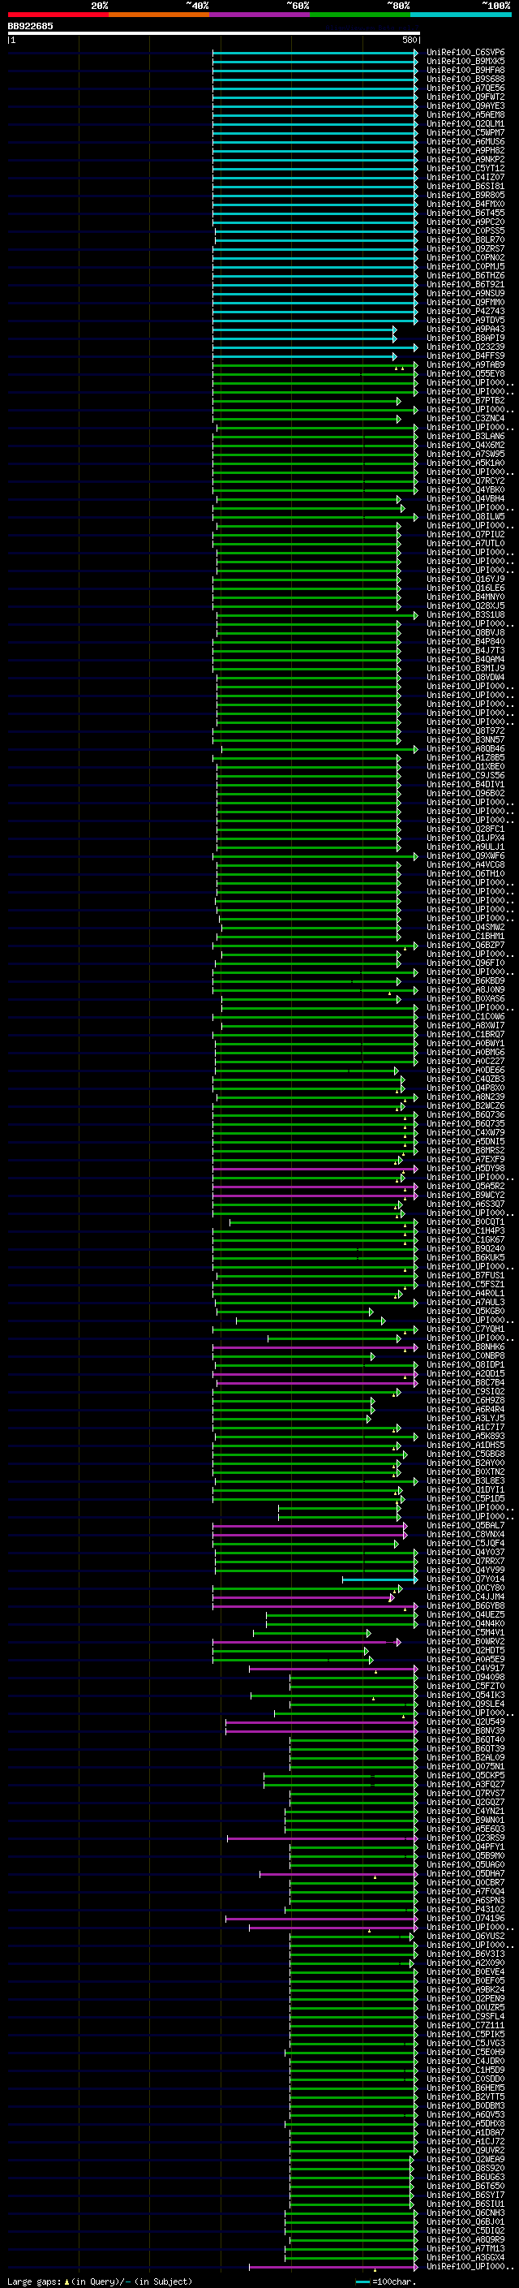Click the purple alignment bar for UniRef100_A2QD15

pos(315,1374)
